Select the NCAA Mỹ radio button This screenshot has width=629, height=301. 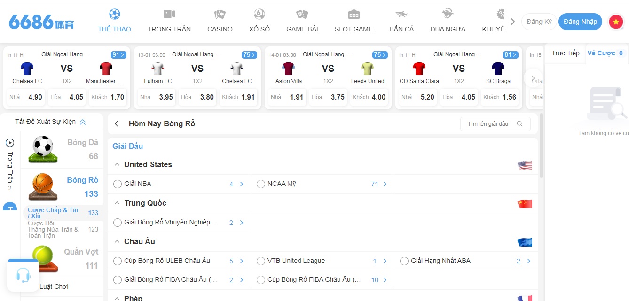(x=261, y=184)
